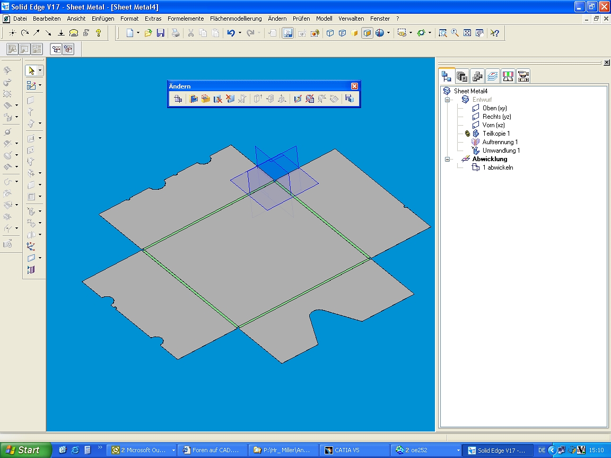Click the shaded with visible edges cube icon
This screenshot has height=458, width=611.
point(367,33)
